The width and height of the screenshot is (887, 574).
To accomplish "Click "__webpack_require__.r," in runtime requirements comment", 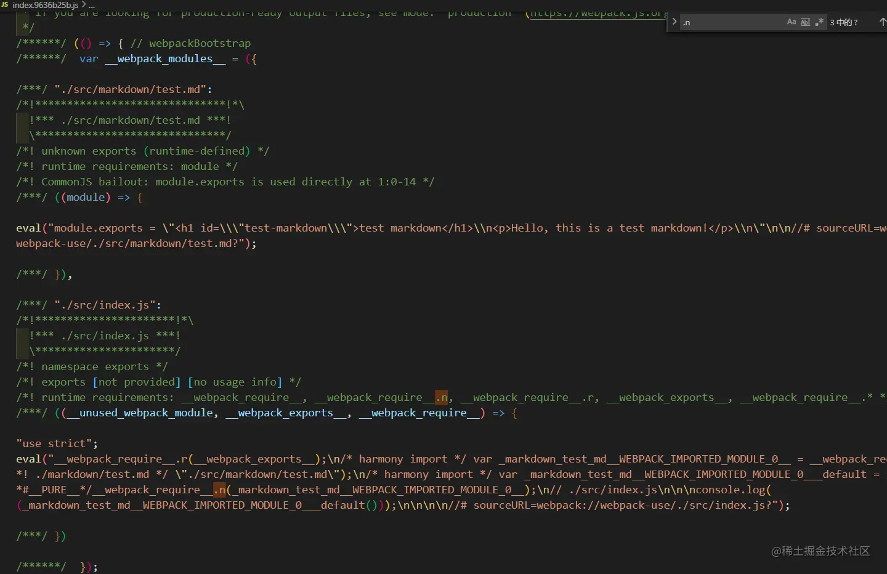I will click(x=530, y=397).
